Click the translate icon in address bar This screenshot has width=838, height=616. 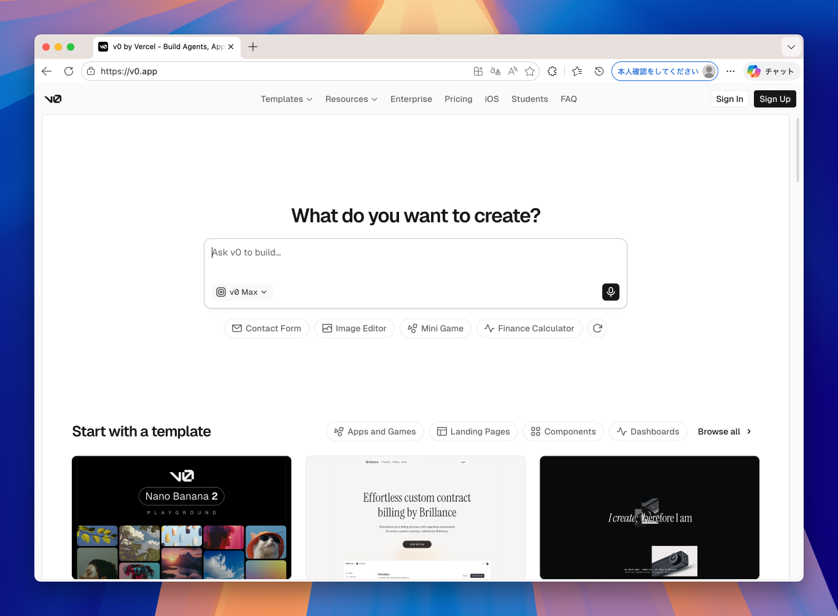point(495,71)
